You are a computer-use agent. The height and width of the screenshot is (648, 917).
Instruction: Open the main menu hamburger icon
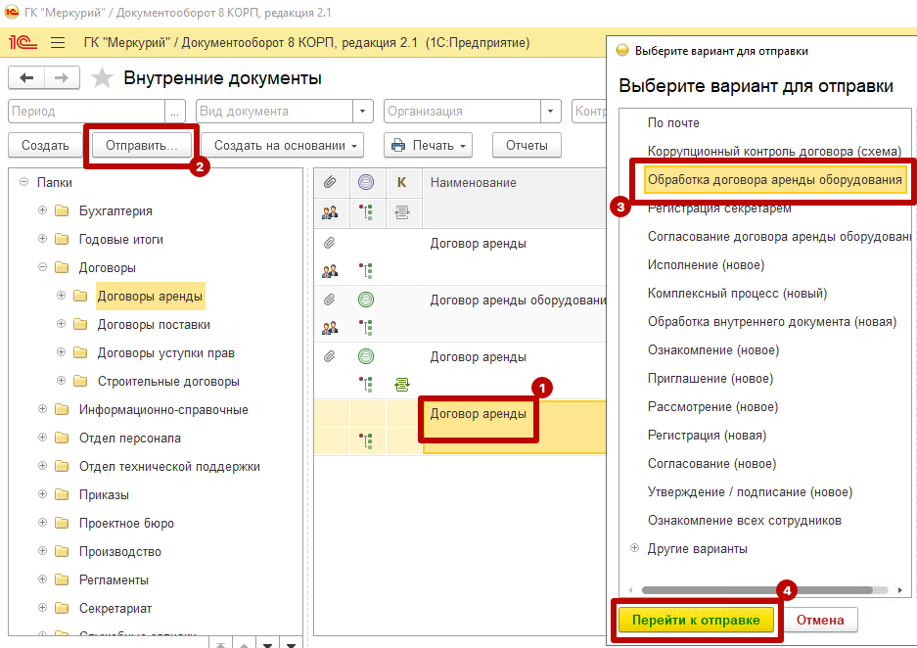58,43
